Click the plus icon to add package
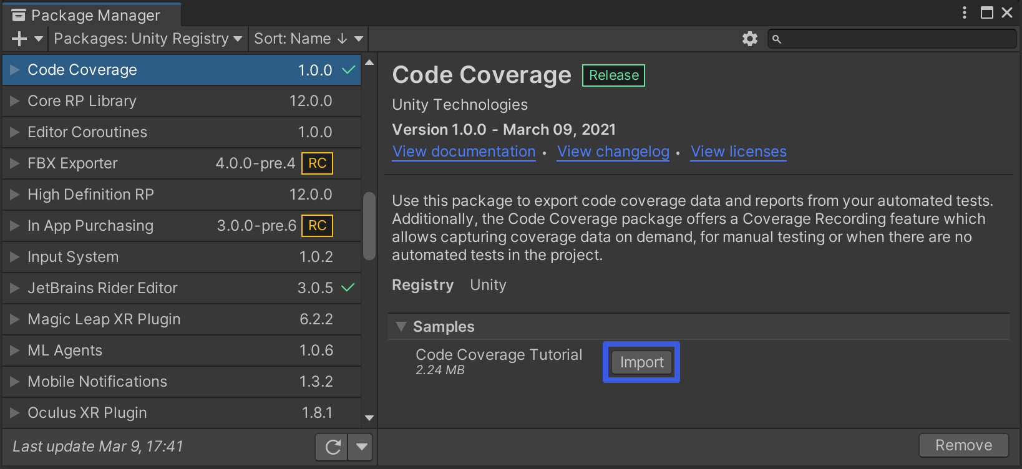Viewport: 1022px width, 469px height. (19, 39)
